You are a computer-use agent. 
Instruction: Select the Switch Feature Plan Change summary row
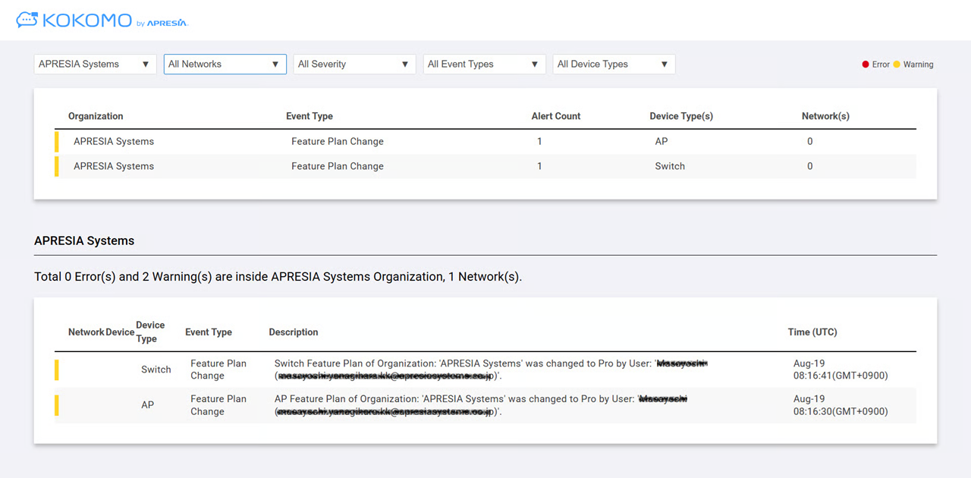pyautogui.click(x=485, y=166)
